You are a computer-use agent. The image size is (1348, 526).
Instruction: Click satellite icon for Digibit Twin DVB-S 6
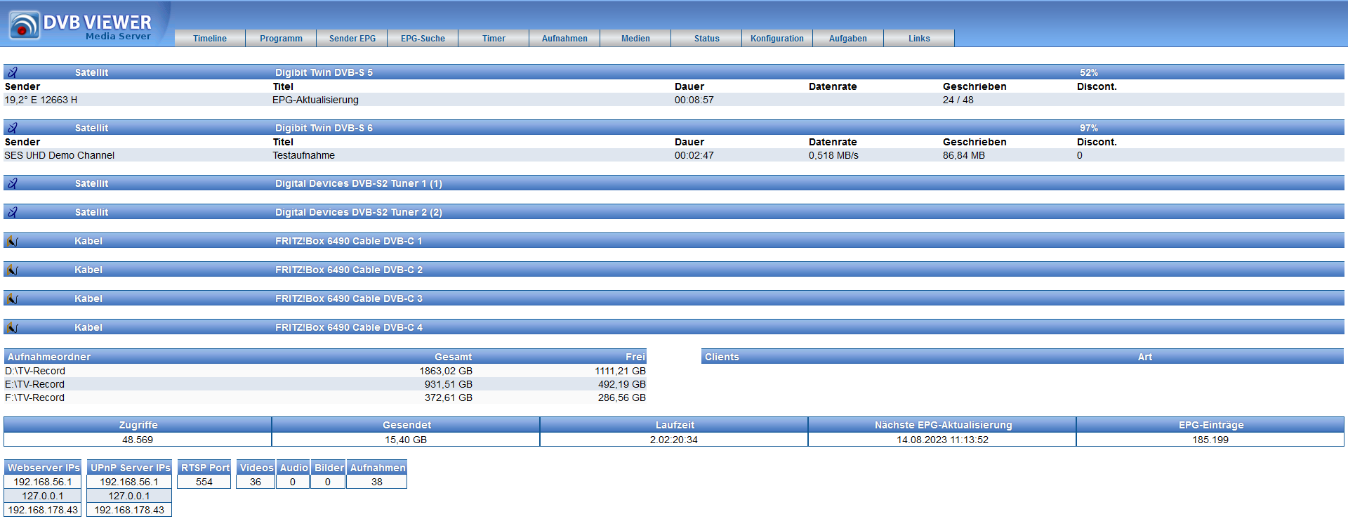pyautogui.click(x=13, y=128)
